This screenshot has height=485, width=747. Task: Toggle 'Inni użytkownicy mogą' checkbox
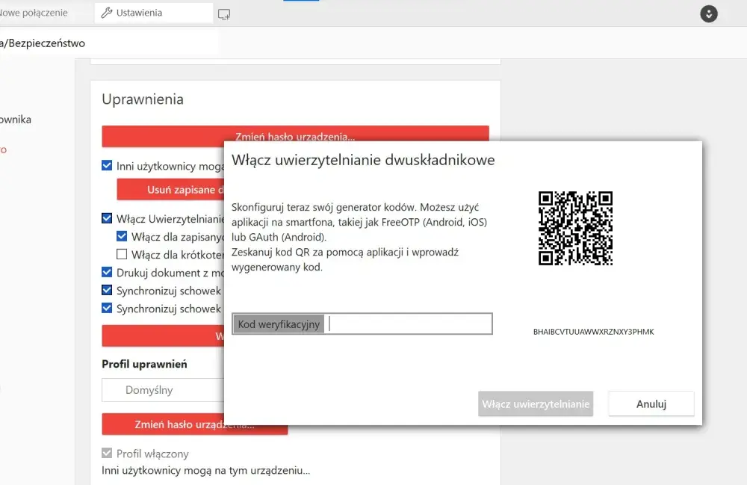pos(107,165)
